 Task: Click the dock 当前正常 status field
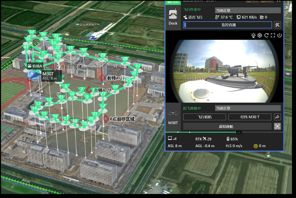click(247, 10)
